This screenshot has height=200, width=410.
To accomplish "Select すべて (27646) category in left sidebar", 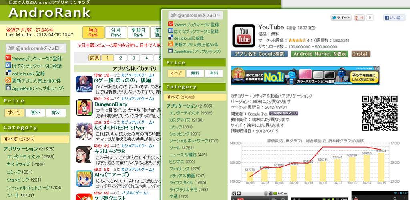I will coord(35,139).
